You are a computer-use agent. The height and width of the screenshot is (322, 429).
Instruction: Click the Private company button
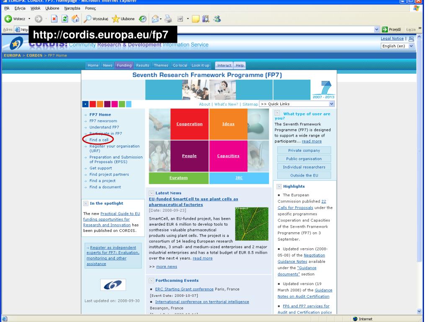304,151
